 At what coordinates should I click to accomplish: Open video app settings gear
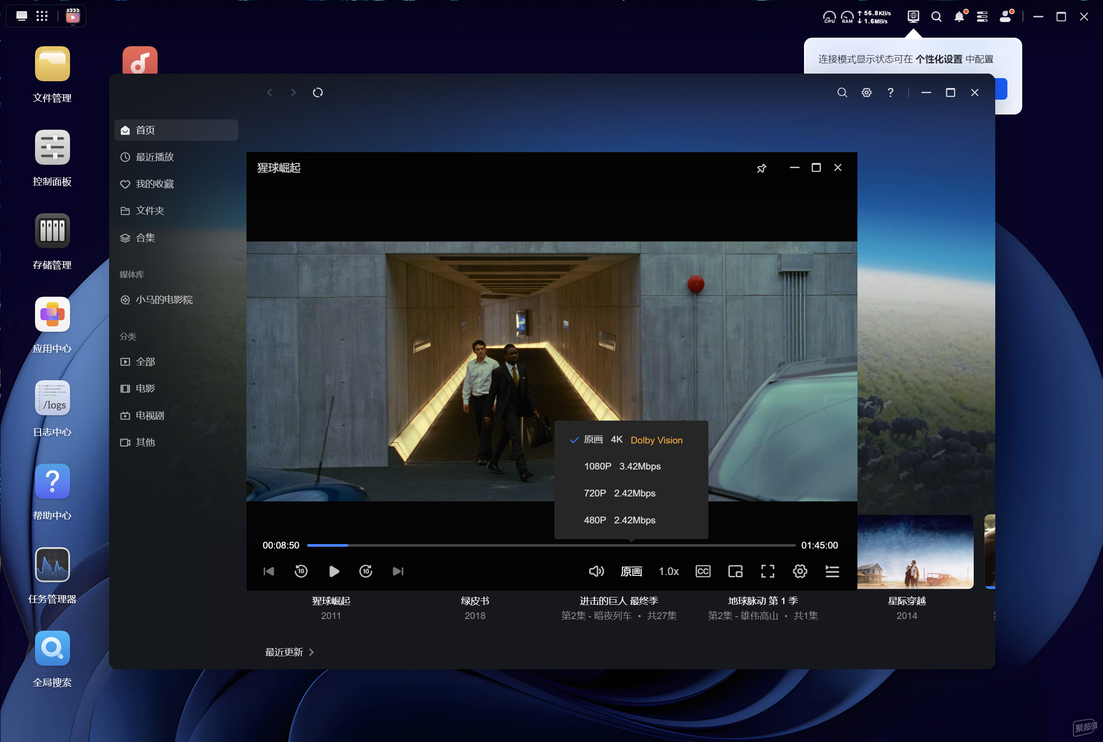point(866,93)
